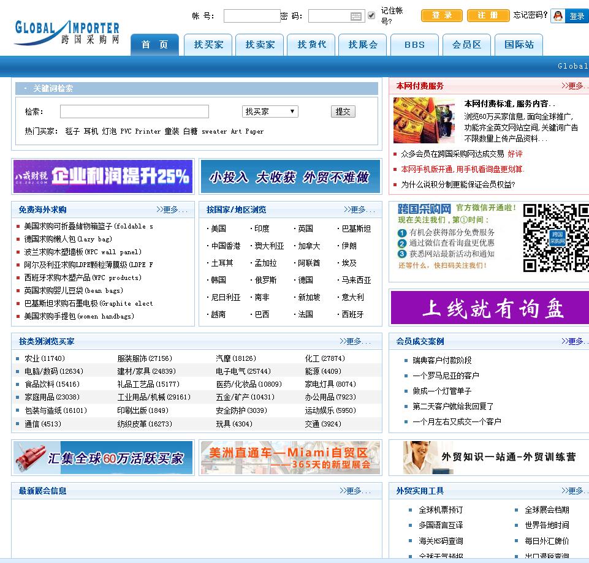Open the 做成一个灯管单子 case

pyautogui.click(x=442, y=391)
